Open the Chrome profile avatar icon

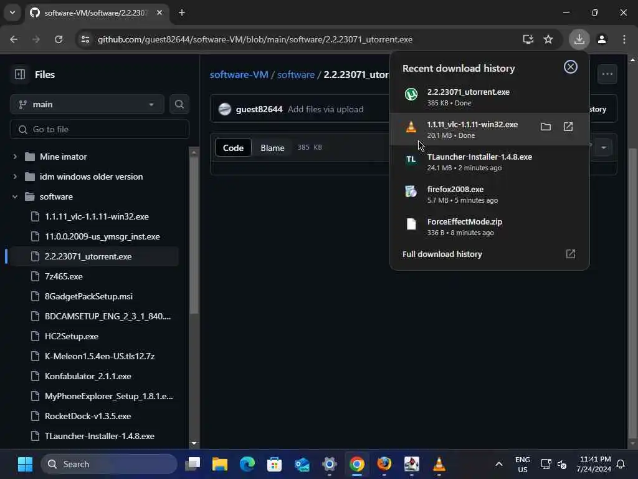point(602,39)
